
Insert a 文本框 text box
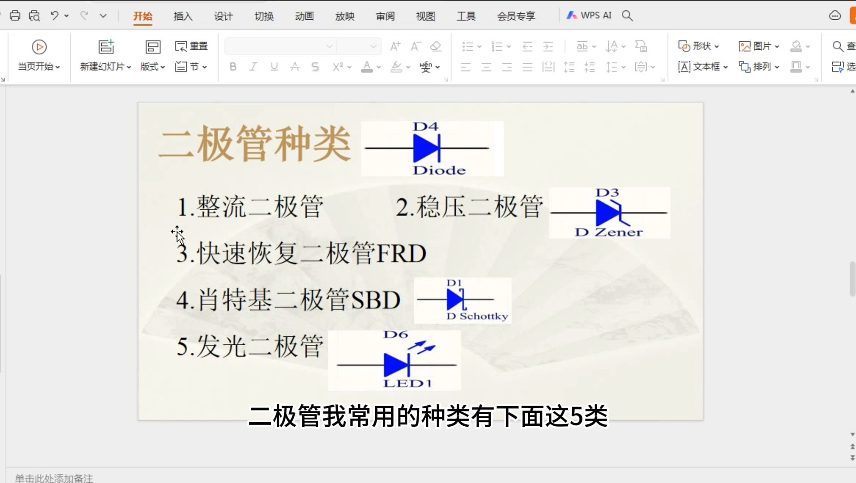(703, 67)
